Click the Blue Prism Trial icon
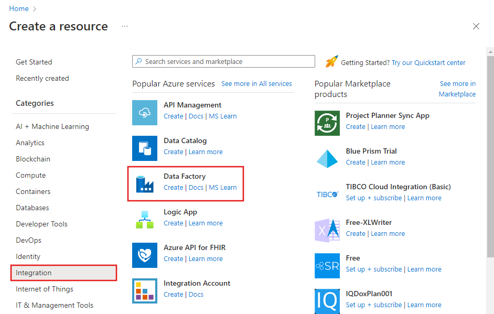494x314 pixels. pyautogui.click(x=327, y=159)
